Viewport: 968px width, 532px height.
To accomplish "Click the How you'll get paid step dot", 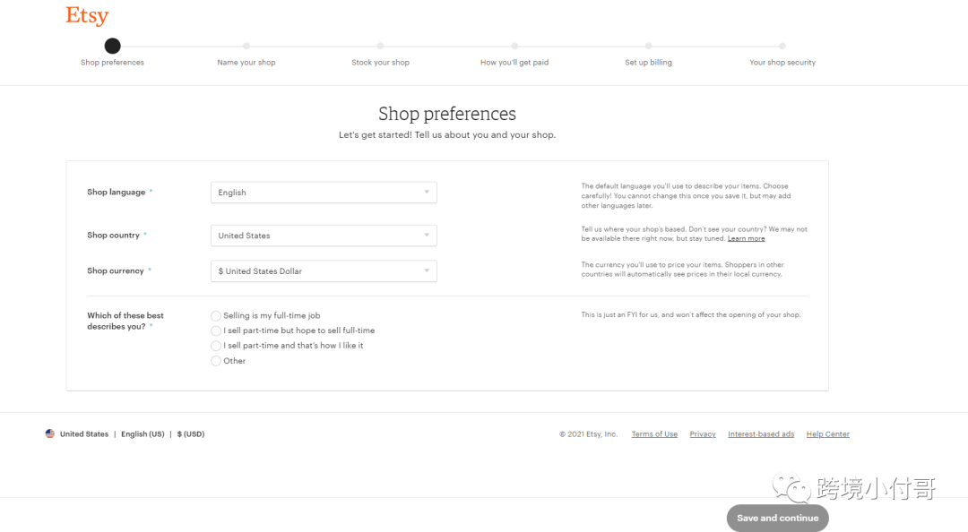I will coord(514,46).
